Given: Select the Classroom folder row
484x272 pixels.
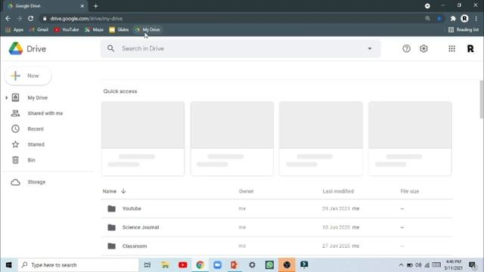Looking at the screenshot, I should (x=277, y=246).
